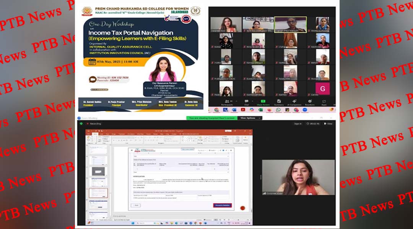Open the Participants panel in Zoom toolbar
The width and height of the screenshot is (413, 229).
pos(227,103)
